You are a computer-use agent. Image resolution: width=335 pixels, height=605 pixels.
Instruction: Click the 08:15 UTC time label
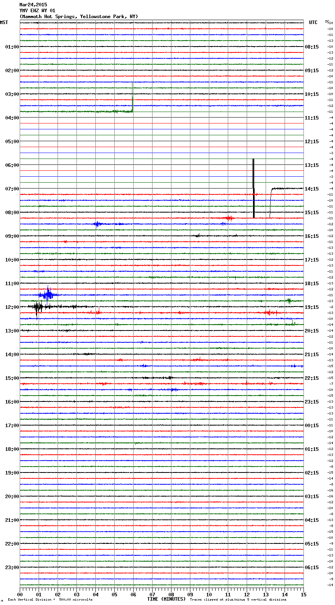312,47
